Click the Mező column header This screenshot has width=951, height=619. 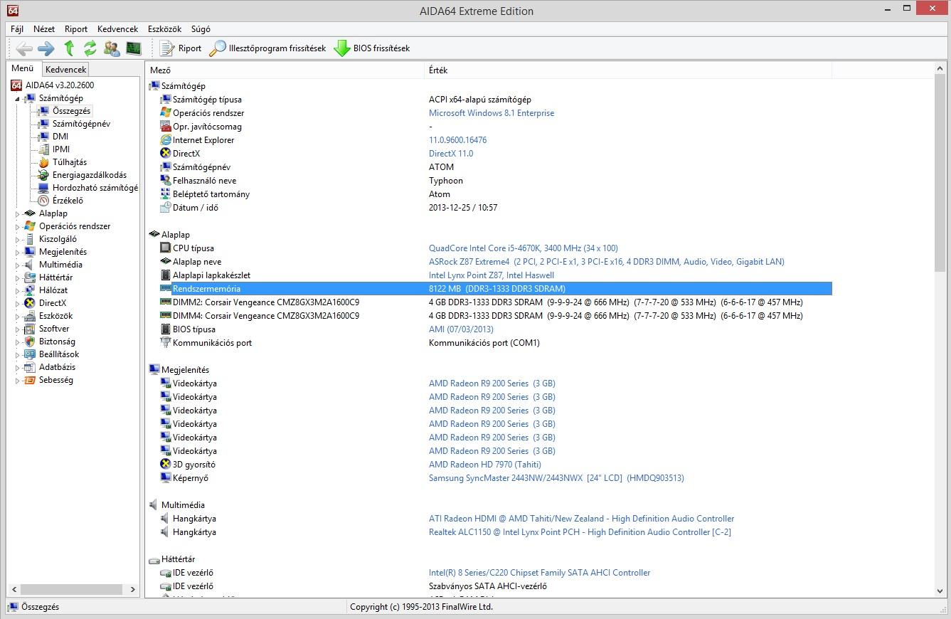pos(285,70)
